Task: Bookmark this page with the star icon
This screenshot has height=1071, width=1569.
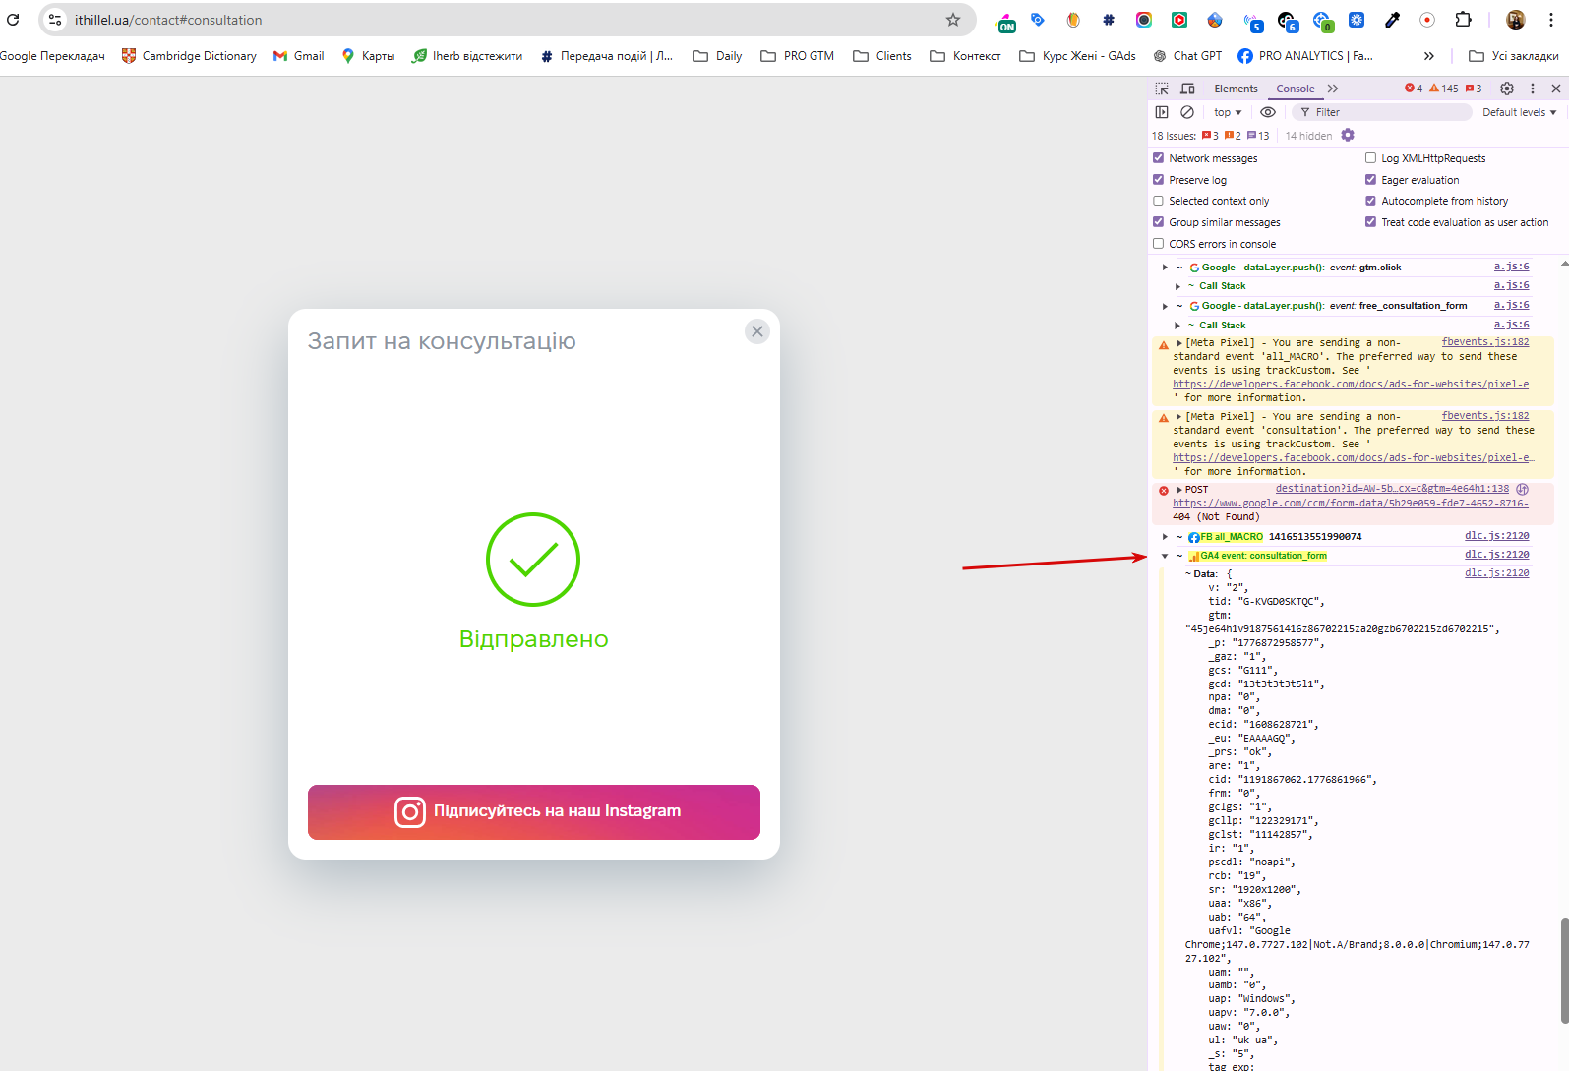Action: [x=952, y=20]
